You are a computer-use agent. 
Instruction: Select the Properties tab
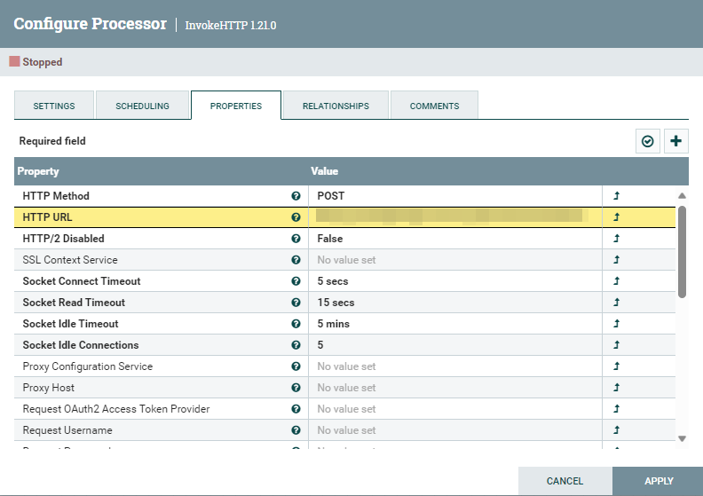click(x=236, y=106)
